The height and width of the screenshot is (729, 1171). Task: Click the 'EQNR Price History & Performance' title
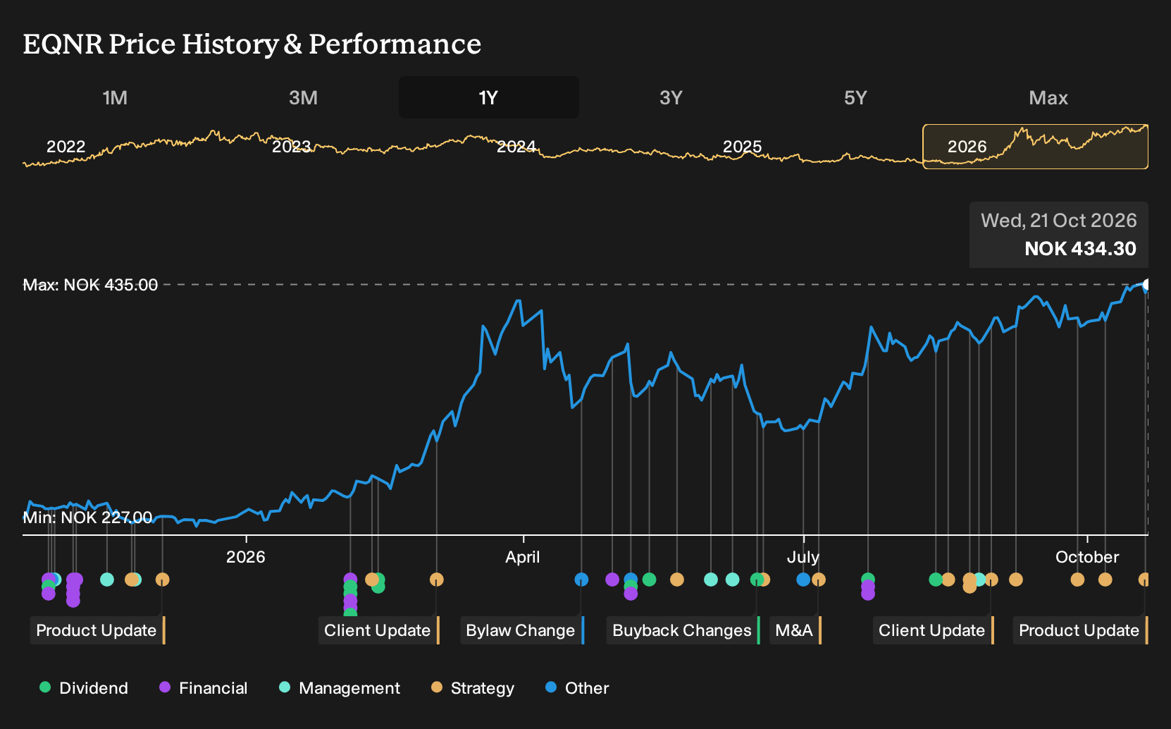[x=252, y=44]
